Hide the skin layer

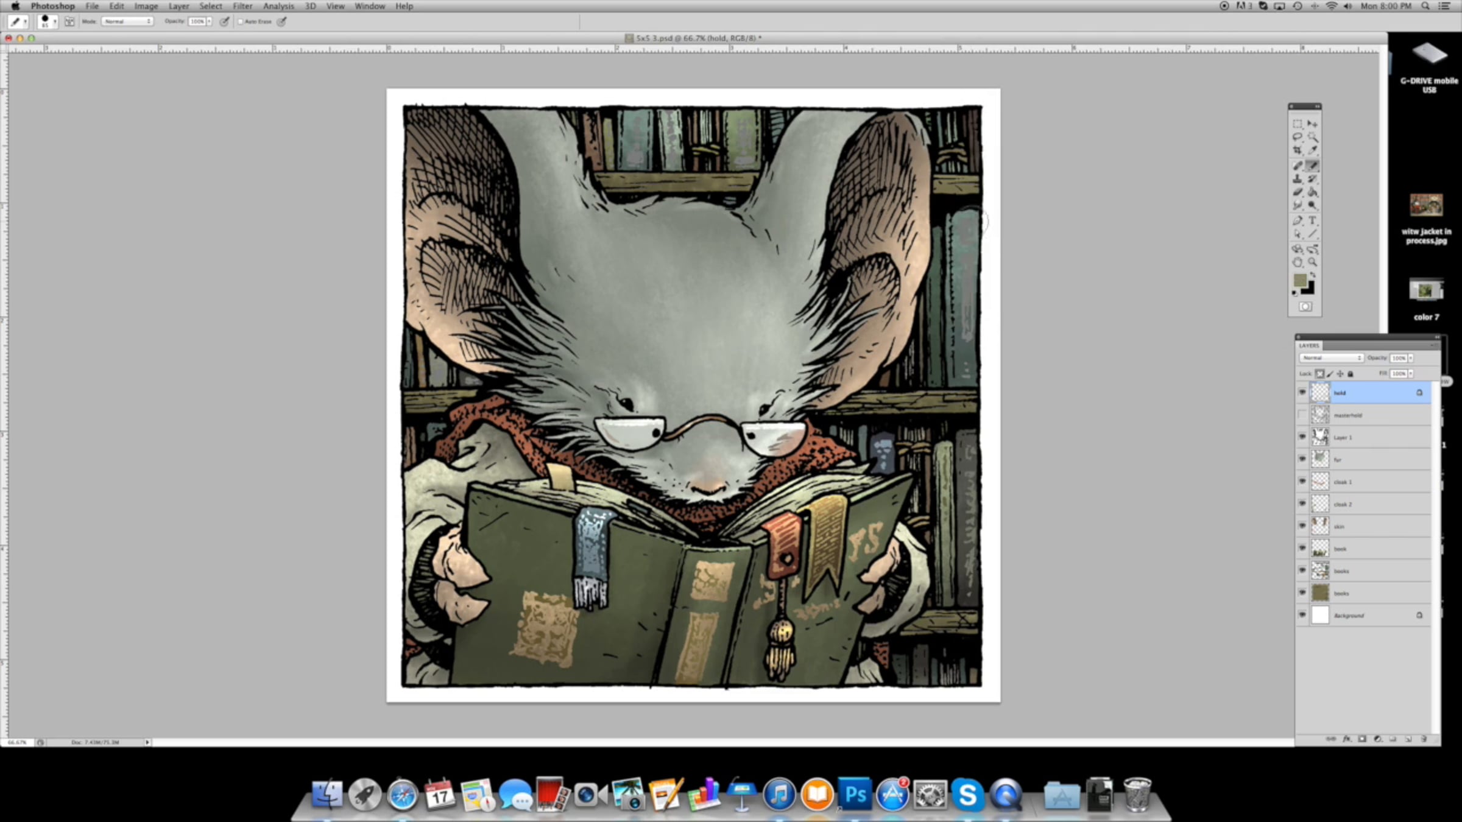tap(1302, 526)
